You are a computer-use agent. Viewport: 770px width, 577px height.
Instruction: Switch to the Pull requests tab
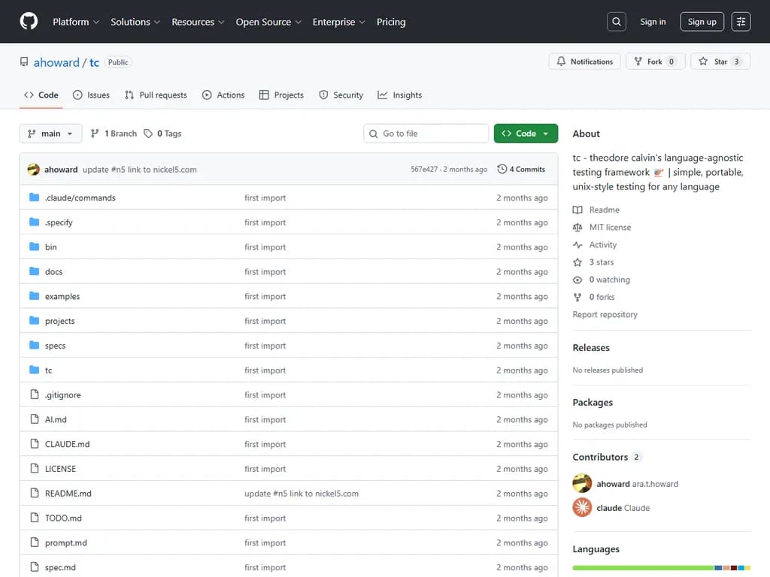click(156, 95)
